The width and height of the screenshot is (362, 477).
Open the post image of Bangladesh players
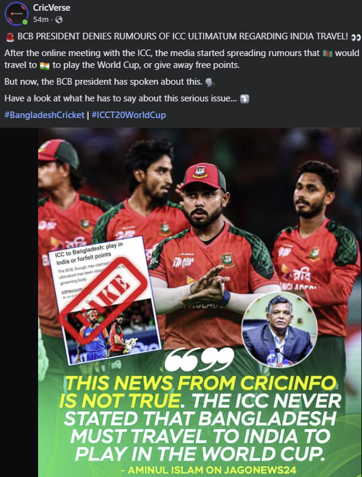[200, 302]
